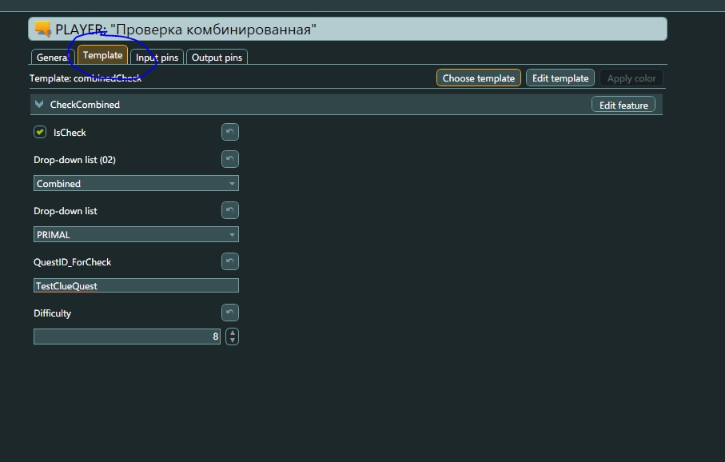Click the dialogue fragment icon beside PLAYER

[x=42, y=30]
